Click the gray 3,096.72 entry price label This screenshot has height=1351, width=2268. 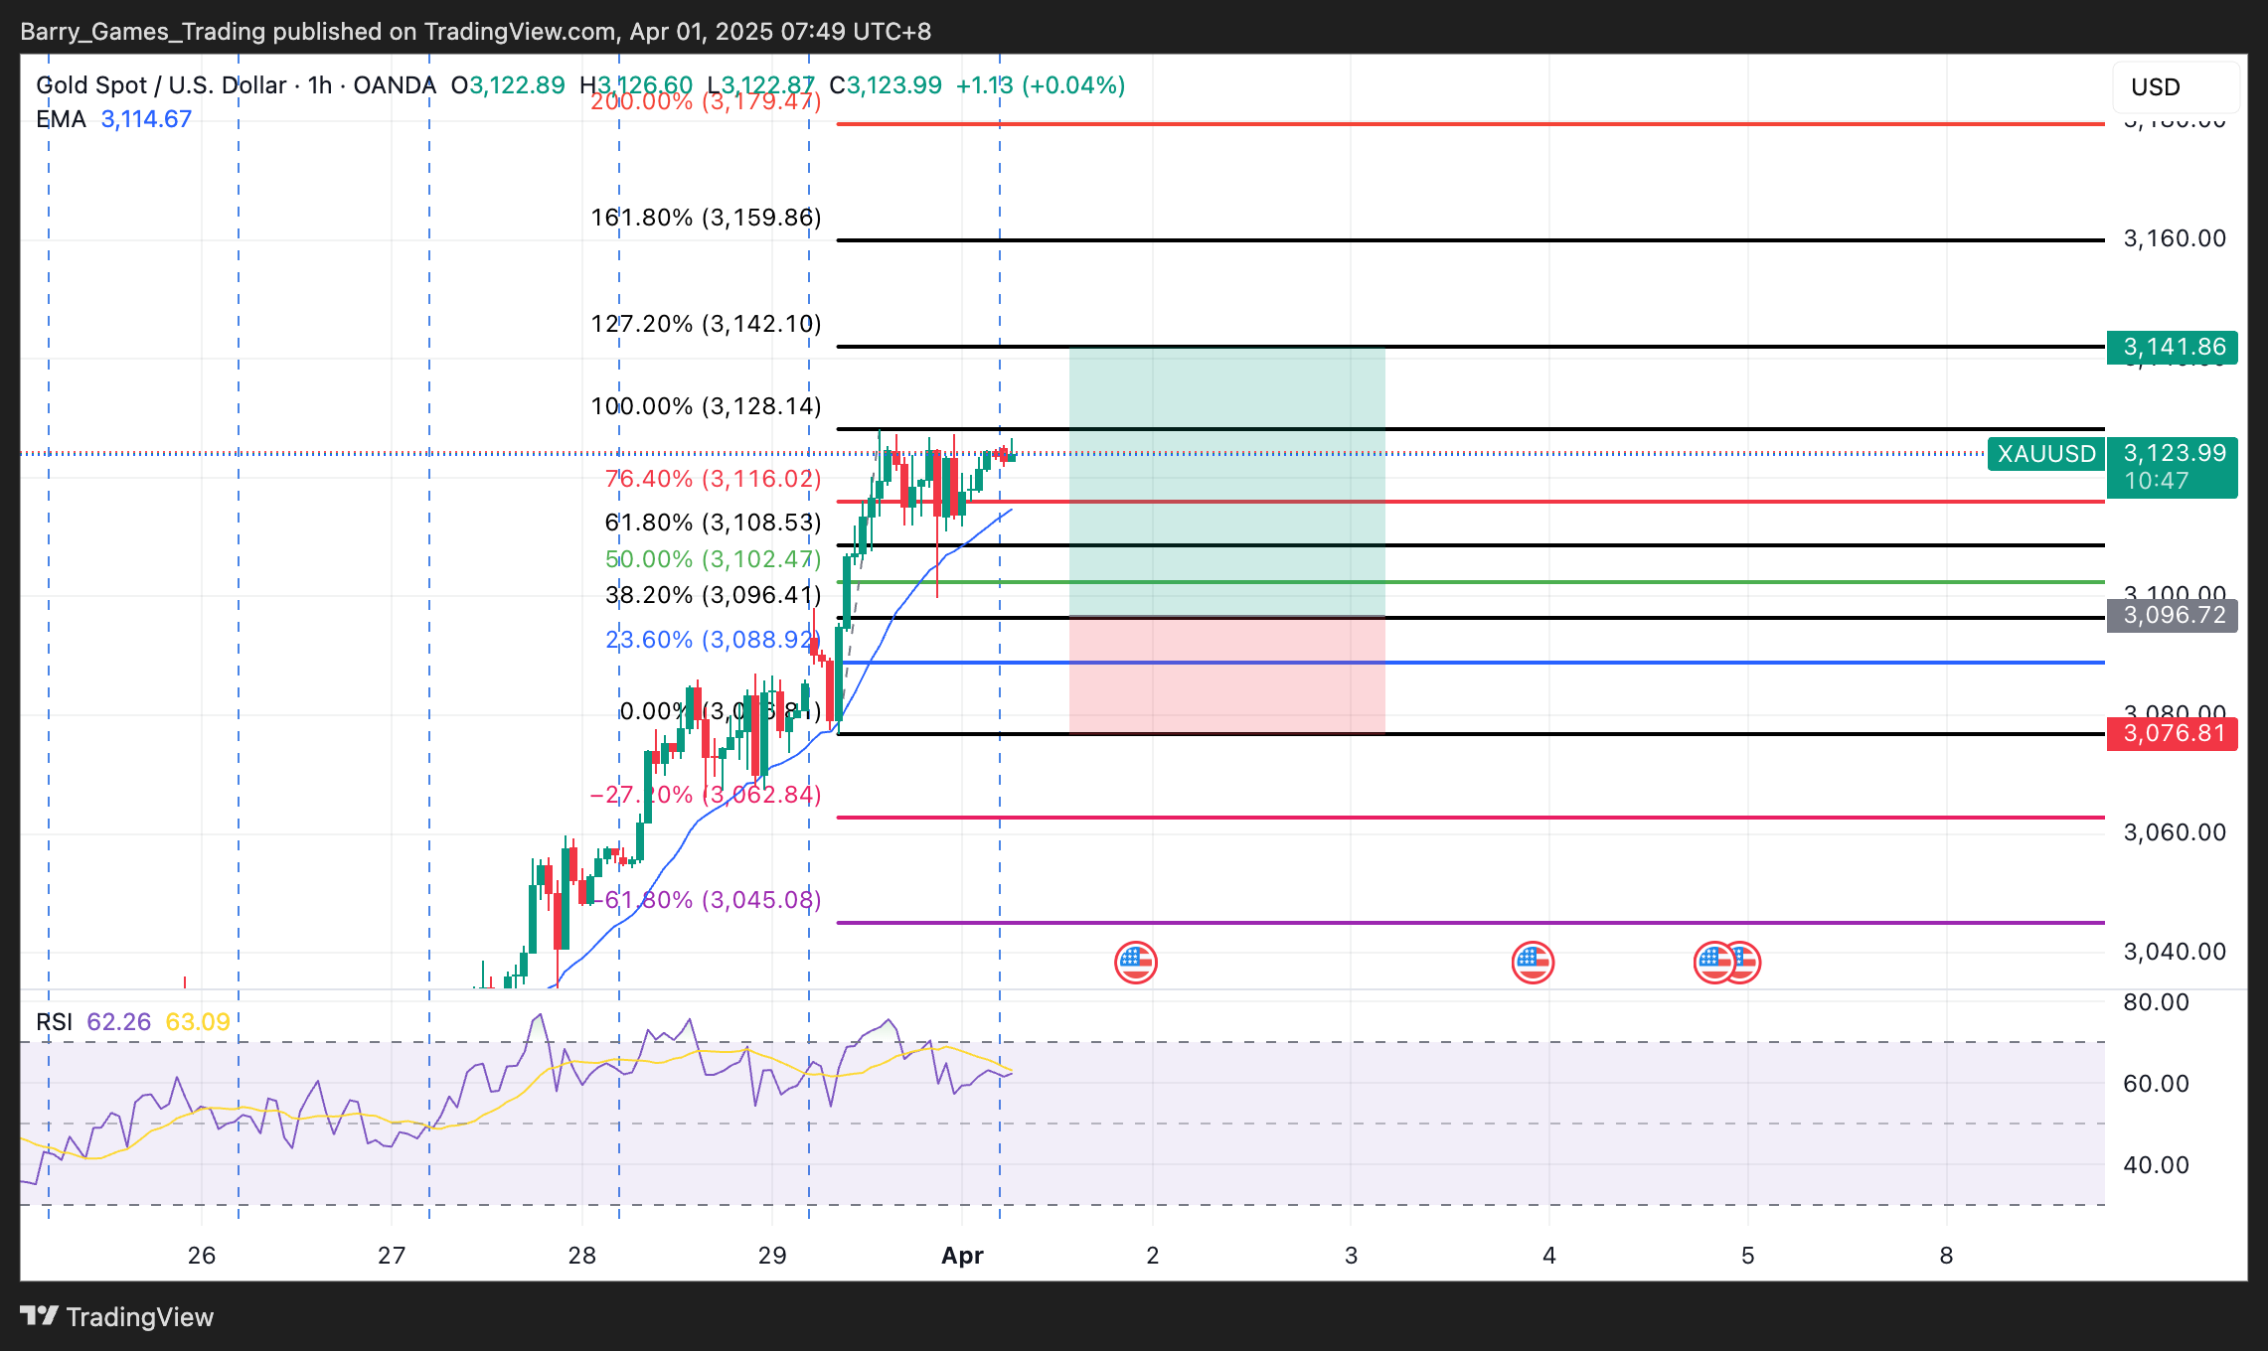coord(2173,615)
